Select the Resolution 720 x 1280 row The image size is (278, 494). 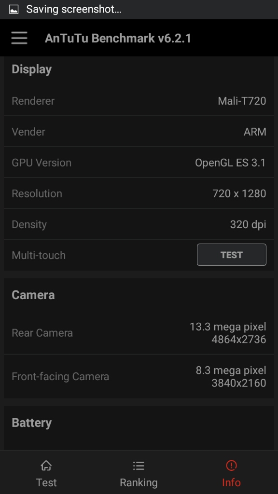tap(139, 193)
